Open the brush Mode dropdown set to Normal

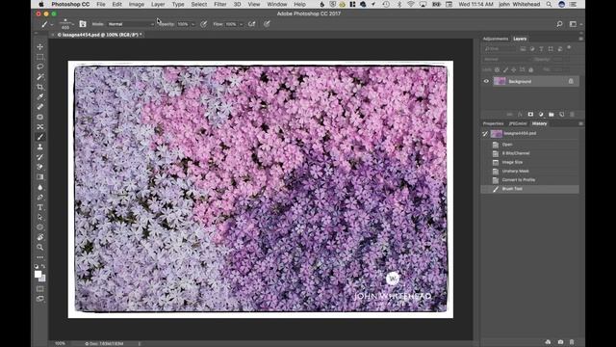(131, 24)
